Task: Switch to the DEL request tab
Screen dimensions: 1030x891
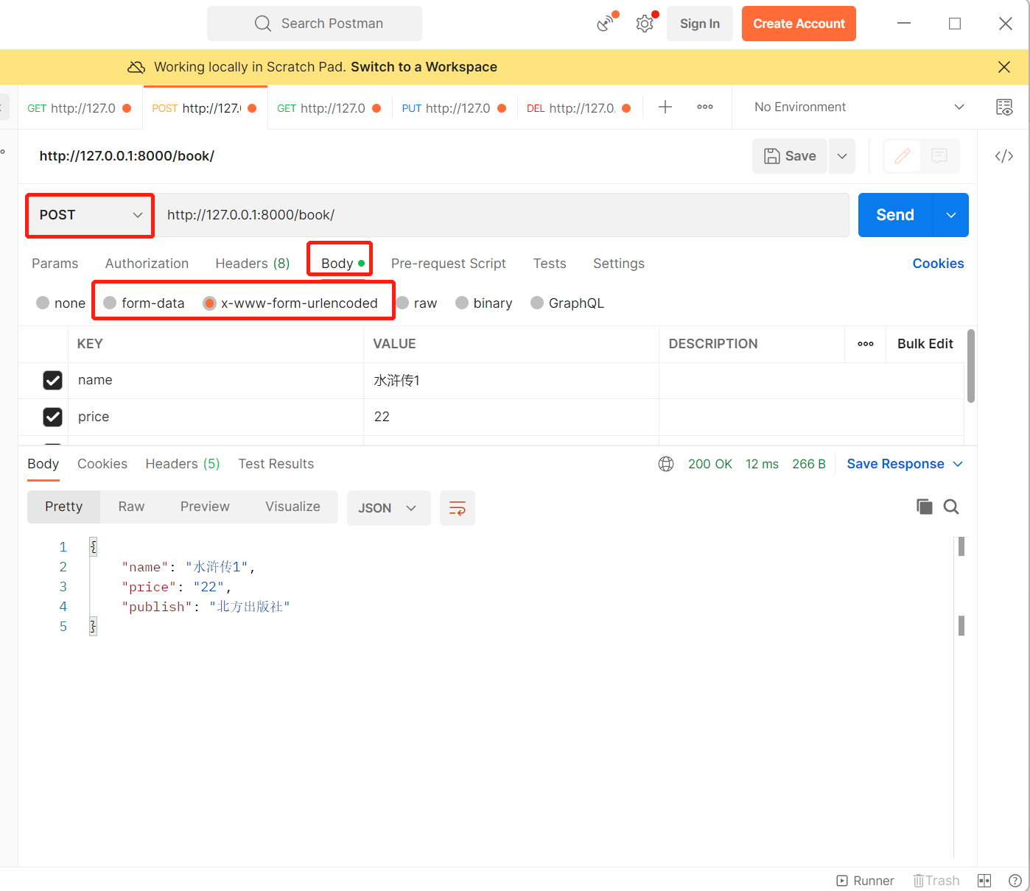Action: (579, 108)
